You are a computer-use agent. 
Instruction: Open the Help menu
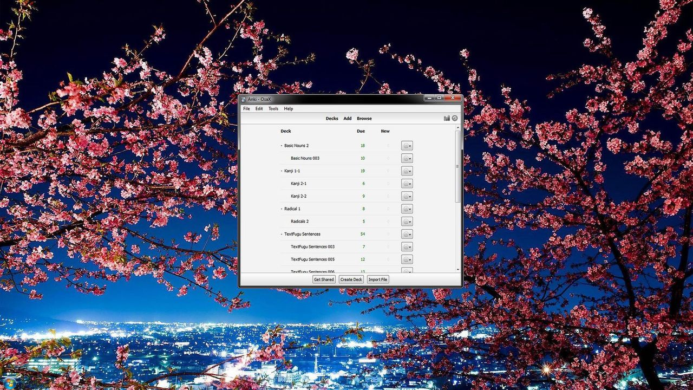(289, 108)
